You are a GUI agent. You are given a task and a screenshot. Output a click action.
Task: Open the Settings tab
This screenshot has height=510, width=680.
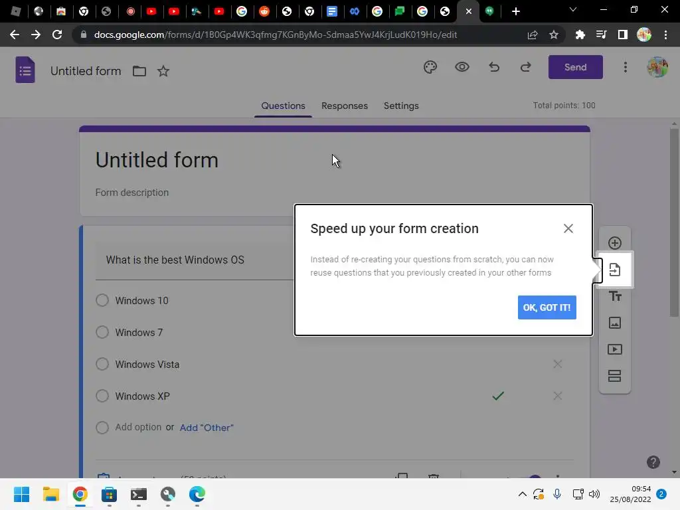pyautogui.click(x=401, y=106)
